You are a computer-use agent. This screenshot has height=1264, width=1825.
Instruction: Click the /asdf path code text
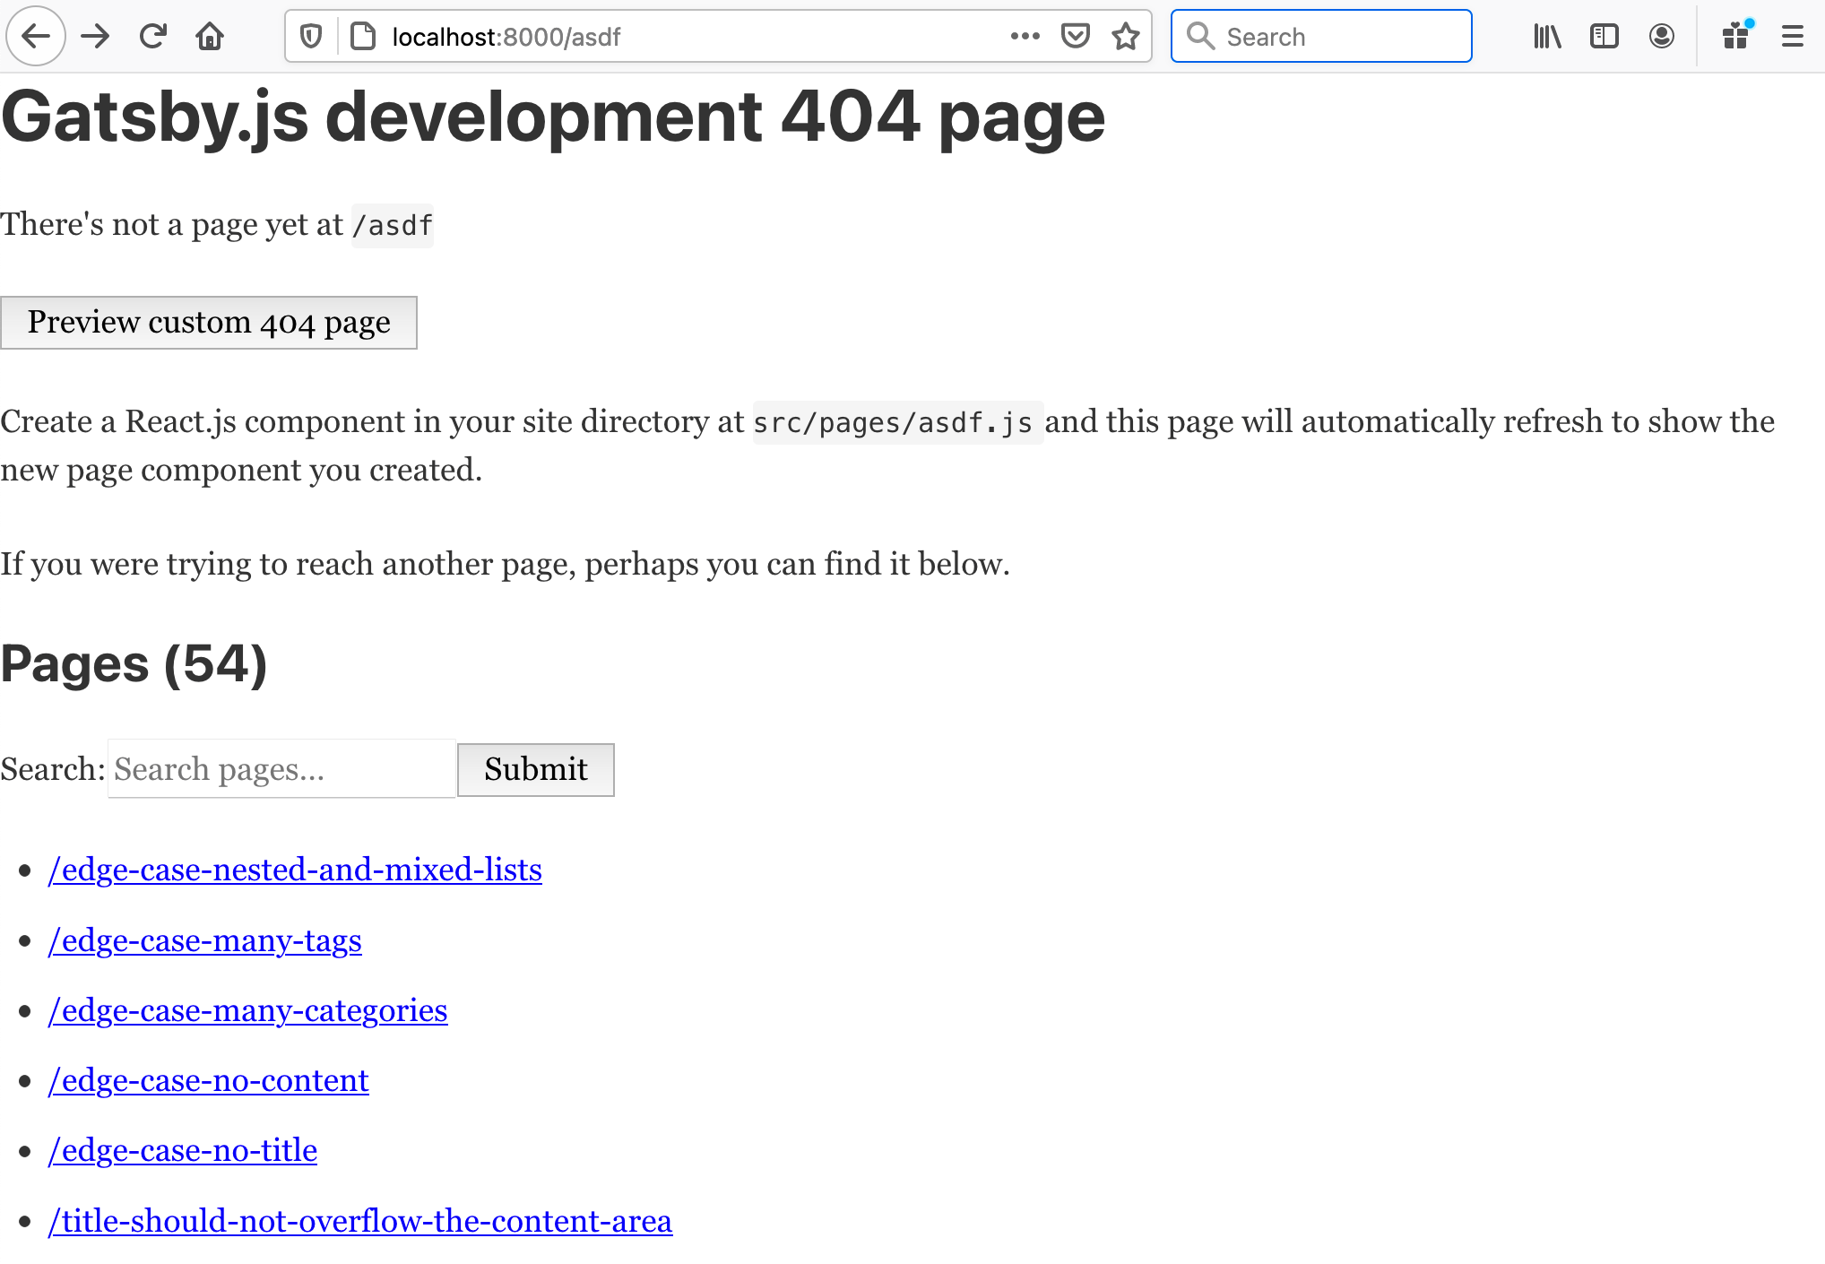pyautogui.click(x=393, y=225)
